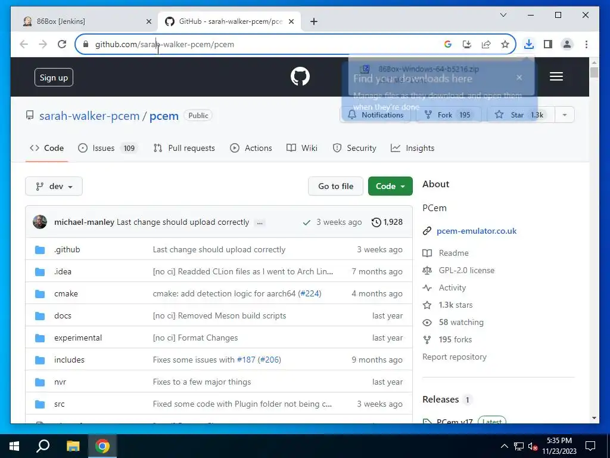610x458 pixels.
Task: Click the share page icon in address bar
Action: pos(486,44)
